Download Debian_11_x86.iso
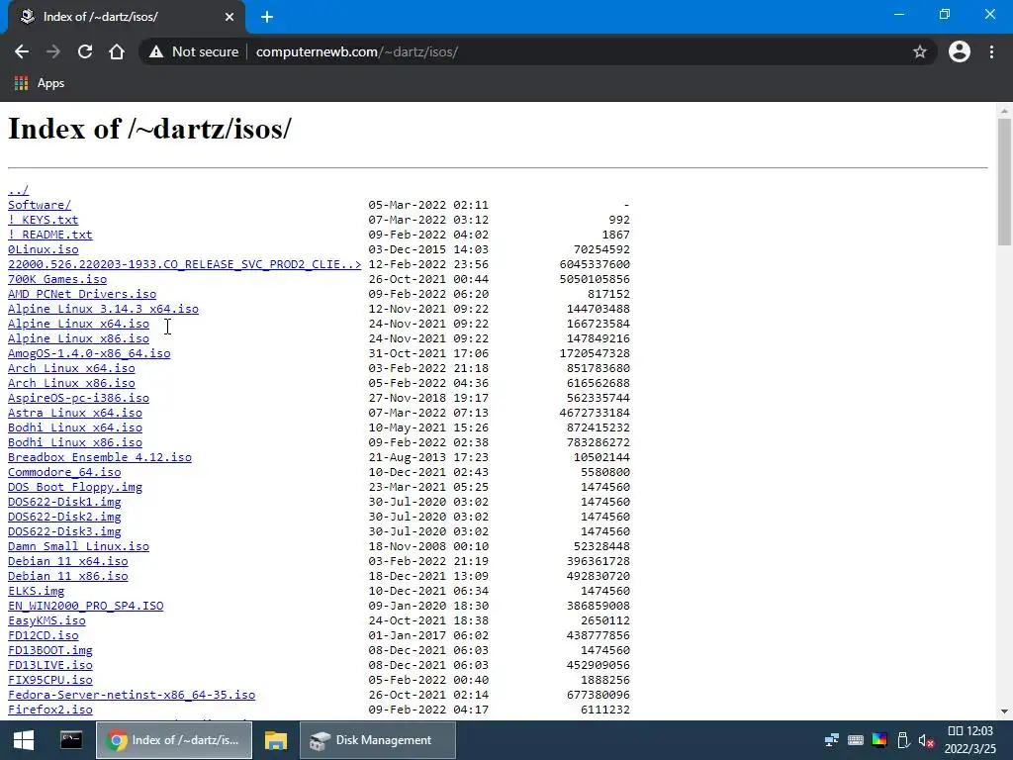 (68, 577)
